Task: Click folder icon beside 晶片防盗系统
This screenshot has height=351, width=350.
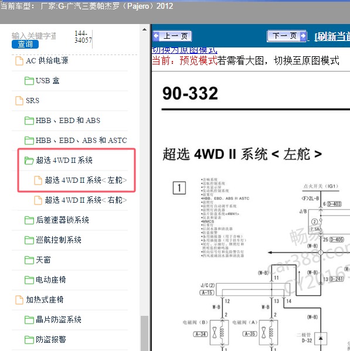Action: tap(29, 320)
